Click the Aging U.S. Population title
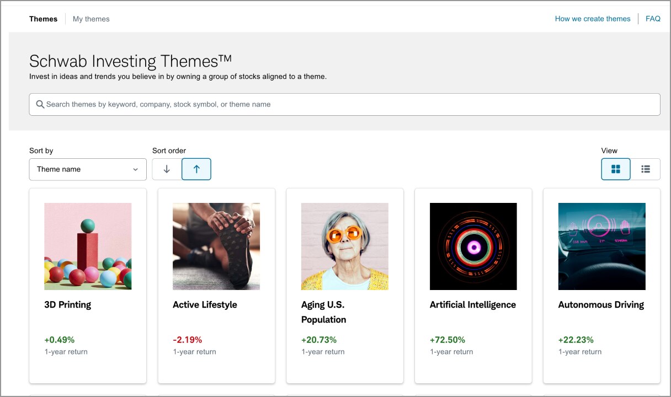 click(x=324, y=312)
